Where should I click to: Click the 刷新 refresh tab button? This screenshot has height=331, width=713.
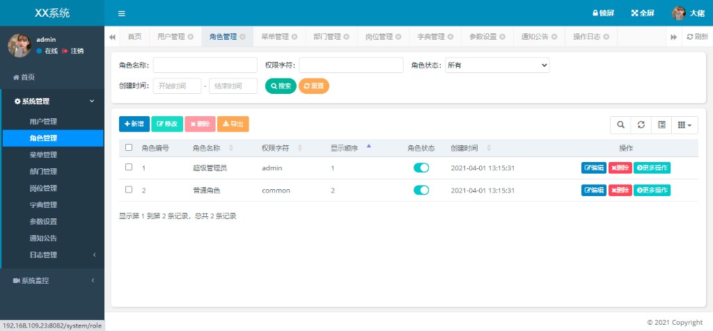click(x=697, y=37)
